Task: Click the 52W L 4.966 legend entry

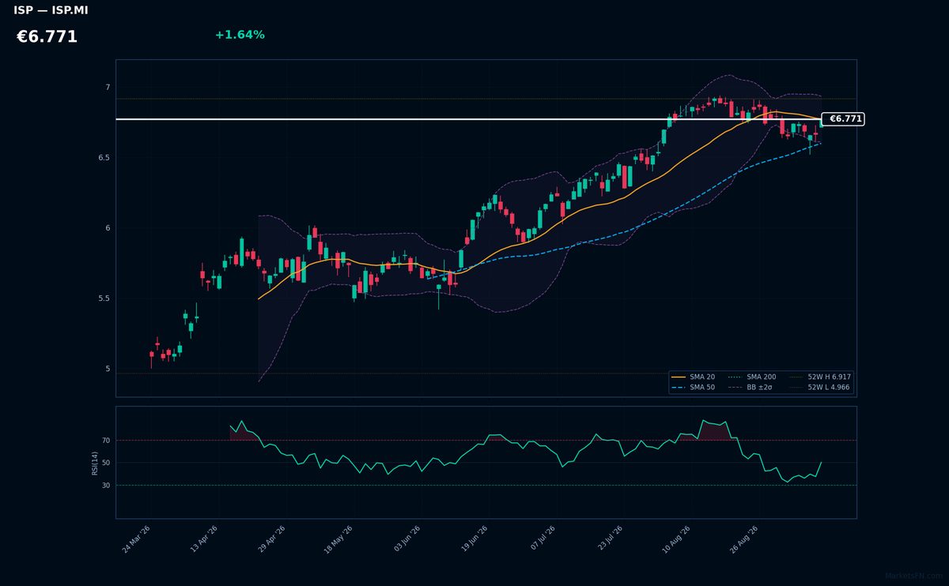Action: pos(819,388)
